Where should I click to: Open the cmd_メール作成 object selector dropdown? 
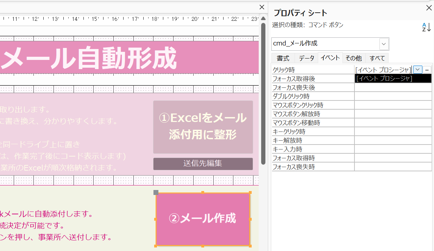[x=384, y=44]
